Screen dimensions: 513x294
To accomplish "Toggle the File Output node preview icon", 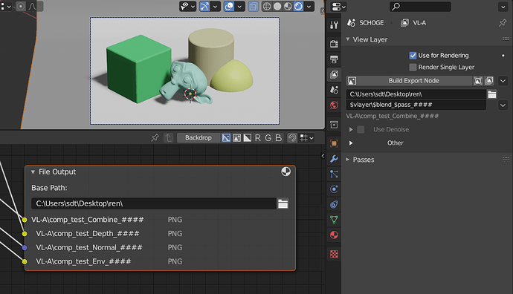I will point(286,171).
